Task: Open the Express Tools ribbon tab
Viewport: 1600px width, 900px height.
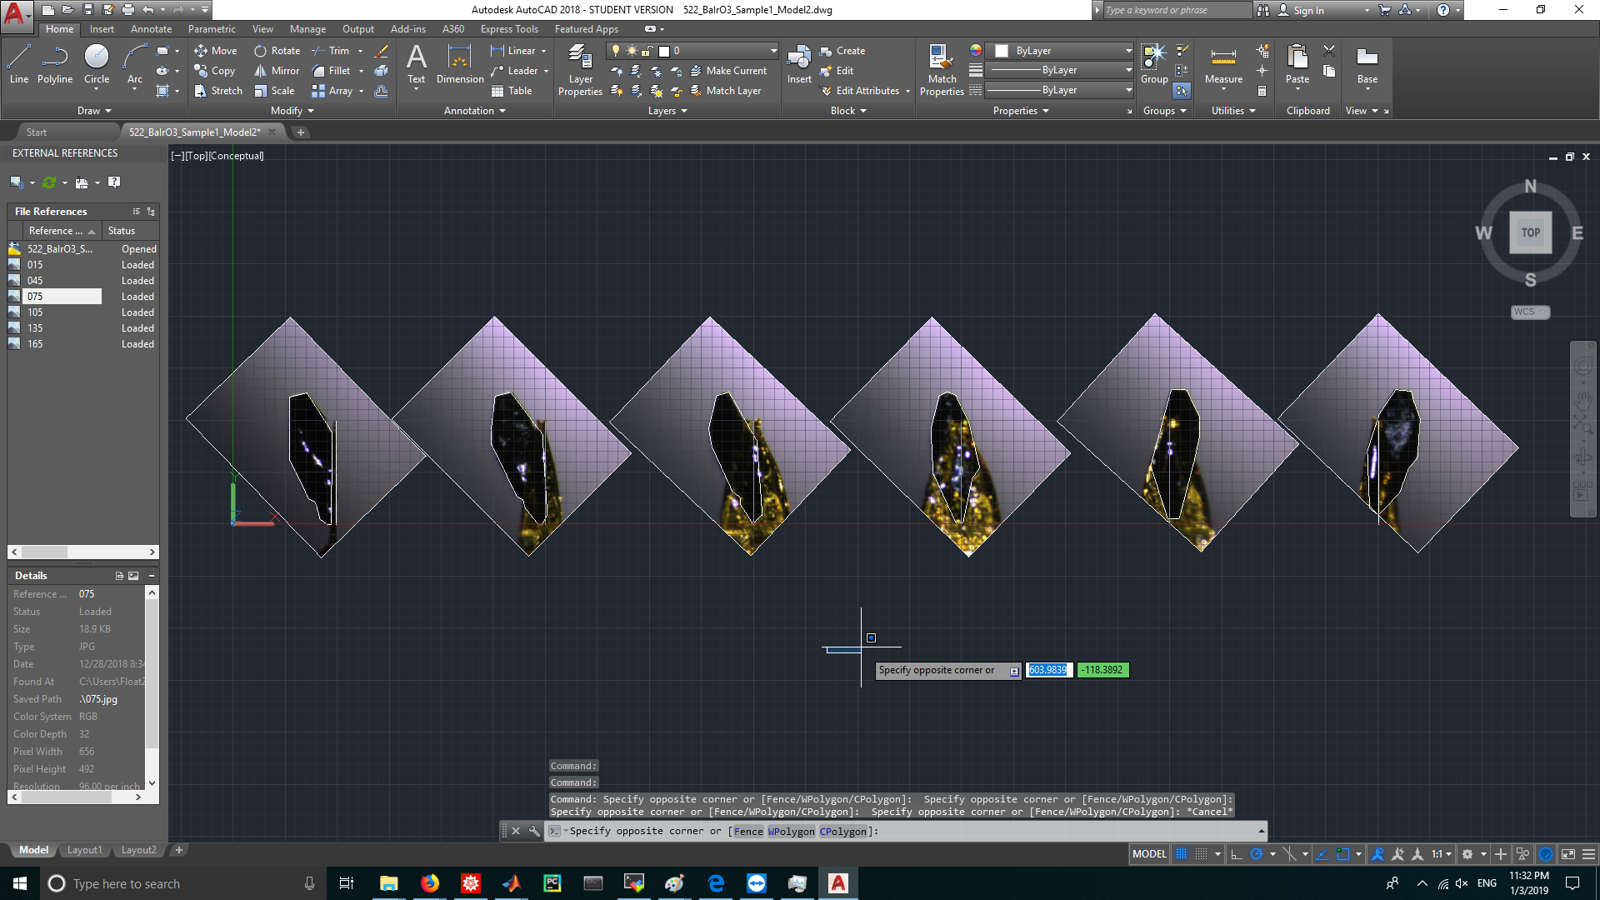Action: [509, 29]
